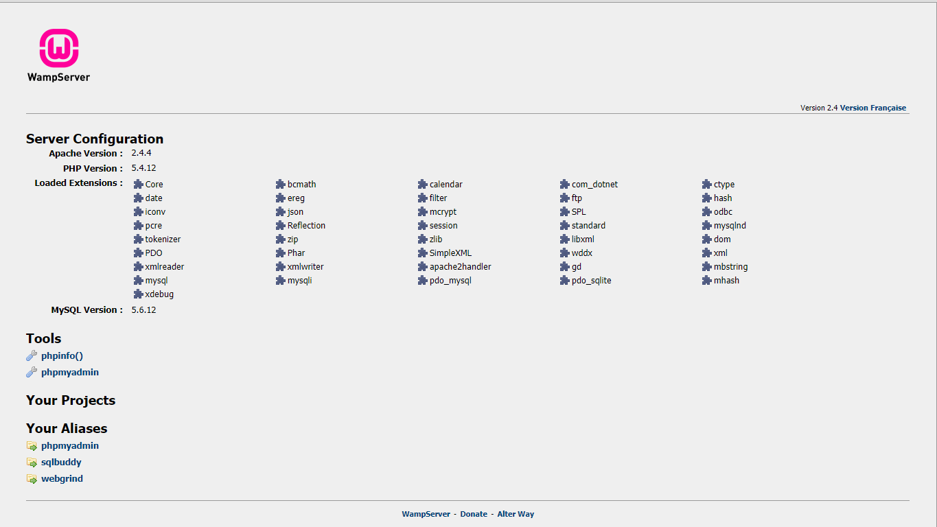Click the Loaded Extensions label
This screenshot has height=527, width=937.
point(79,183)
